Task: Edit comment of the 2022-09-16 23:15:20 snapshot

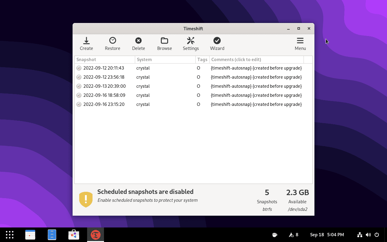Action: coord(256,104)
